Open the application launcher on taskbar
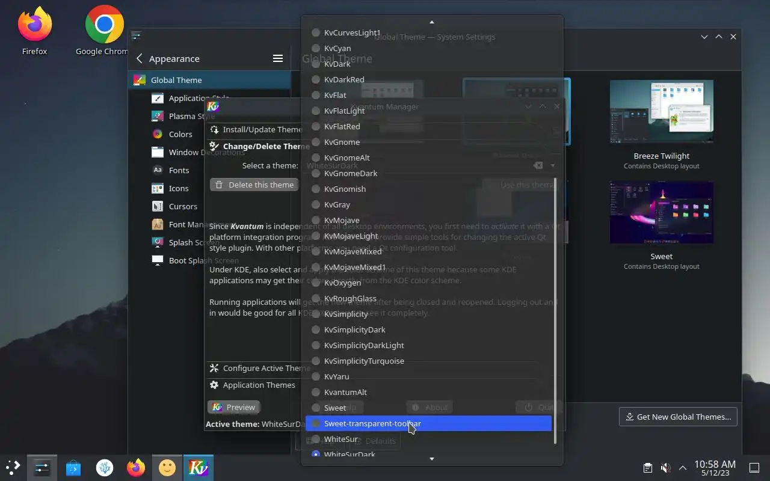 pos(13,467)
